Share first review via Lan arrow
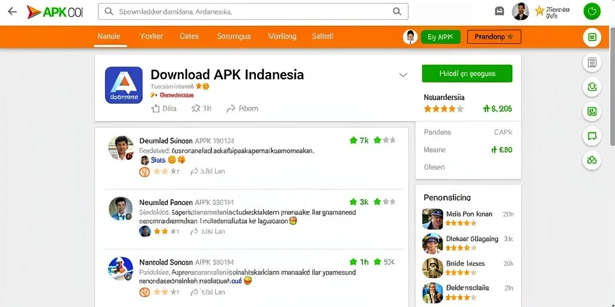The width and height of the screenshot is (615, 307). [207, 171]
